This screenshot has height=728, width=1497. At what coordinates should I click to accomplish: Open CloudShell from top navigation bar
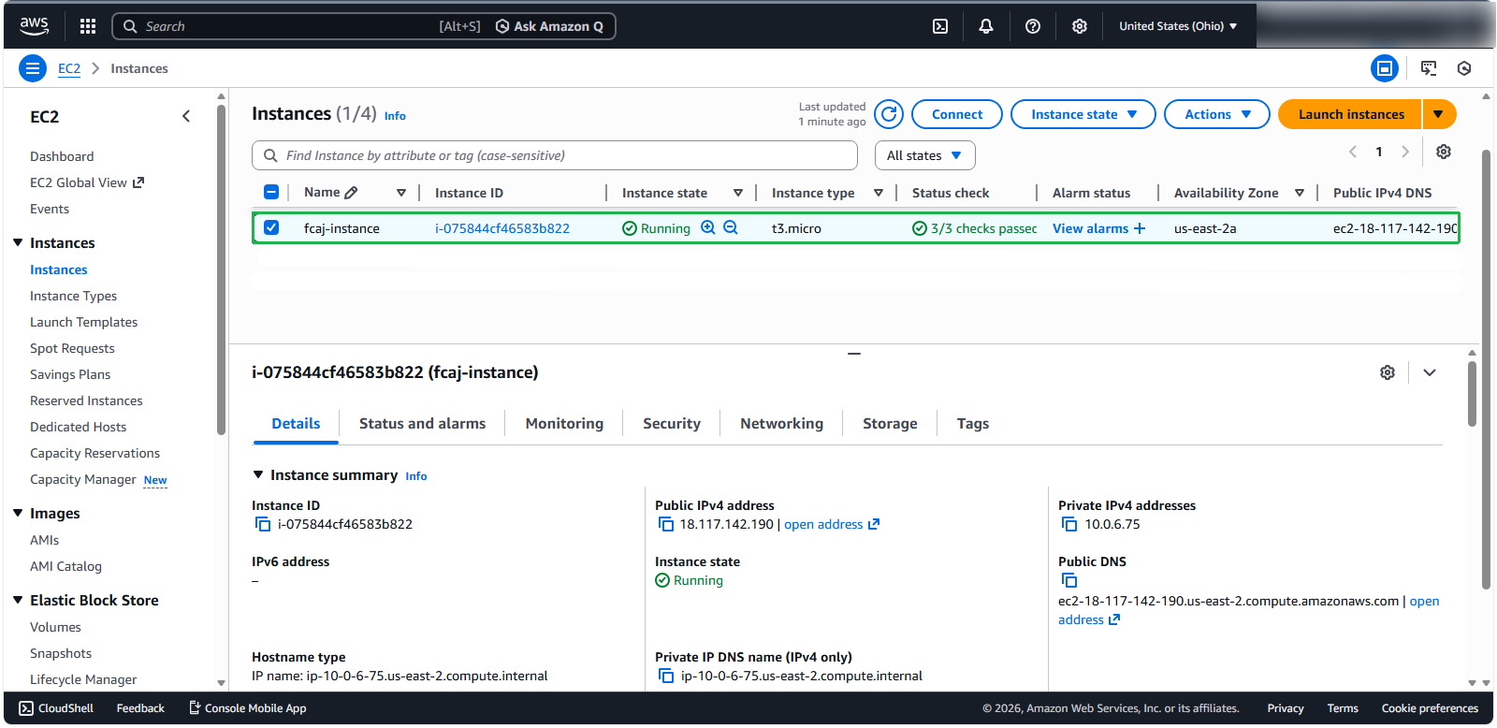pyautogui.click(x=940, y=26)
